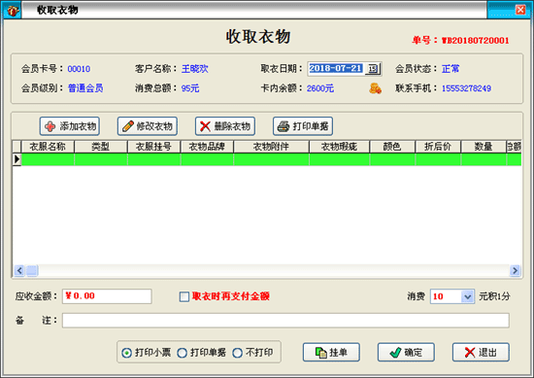Exit using the 退出 button
Image resolution: width=534 pixels, height=378 pixels.
pos(481,352)
